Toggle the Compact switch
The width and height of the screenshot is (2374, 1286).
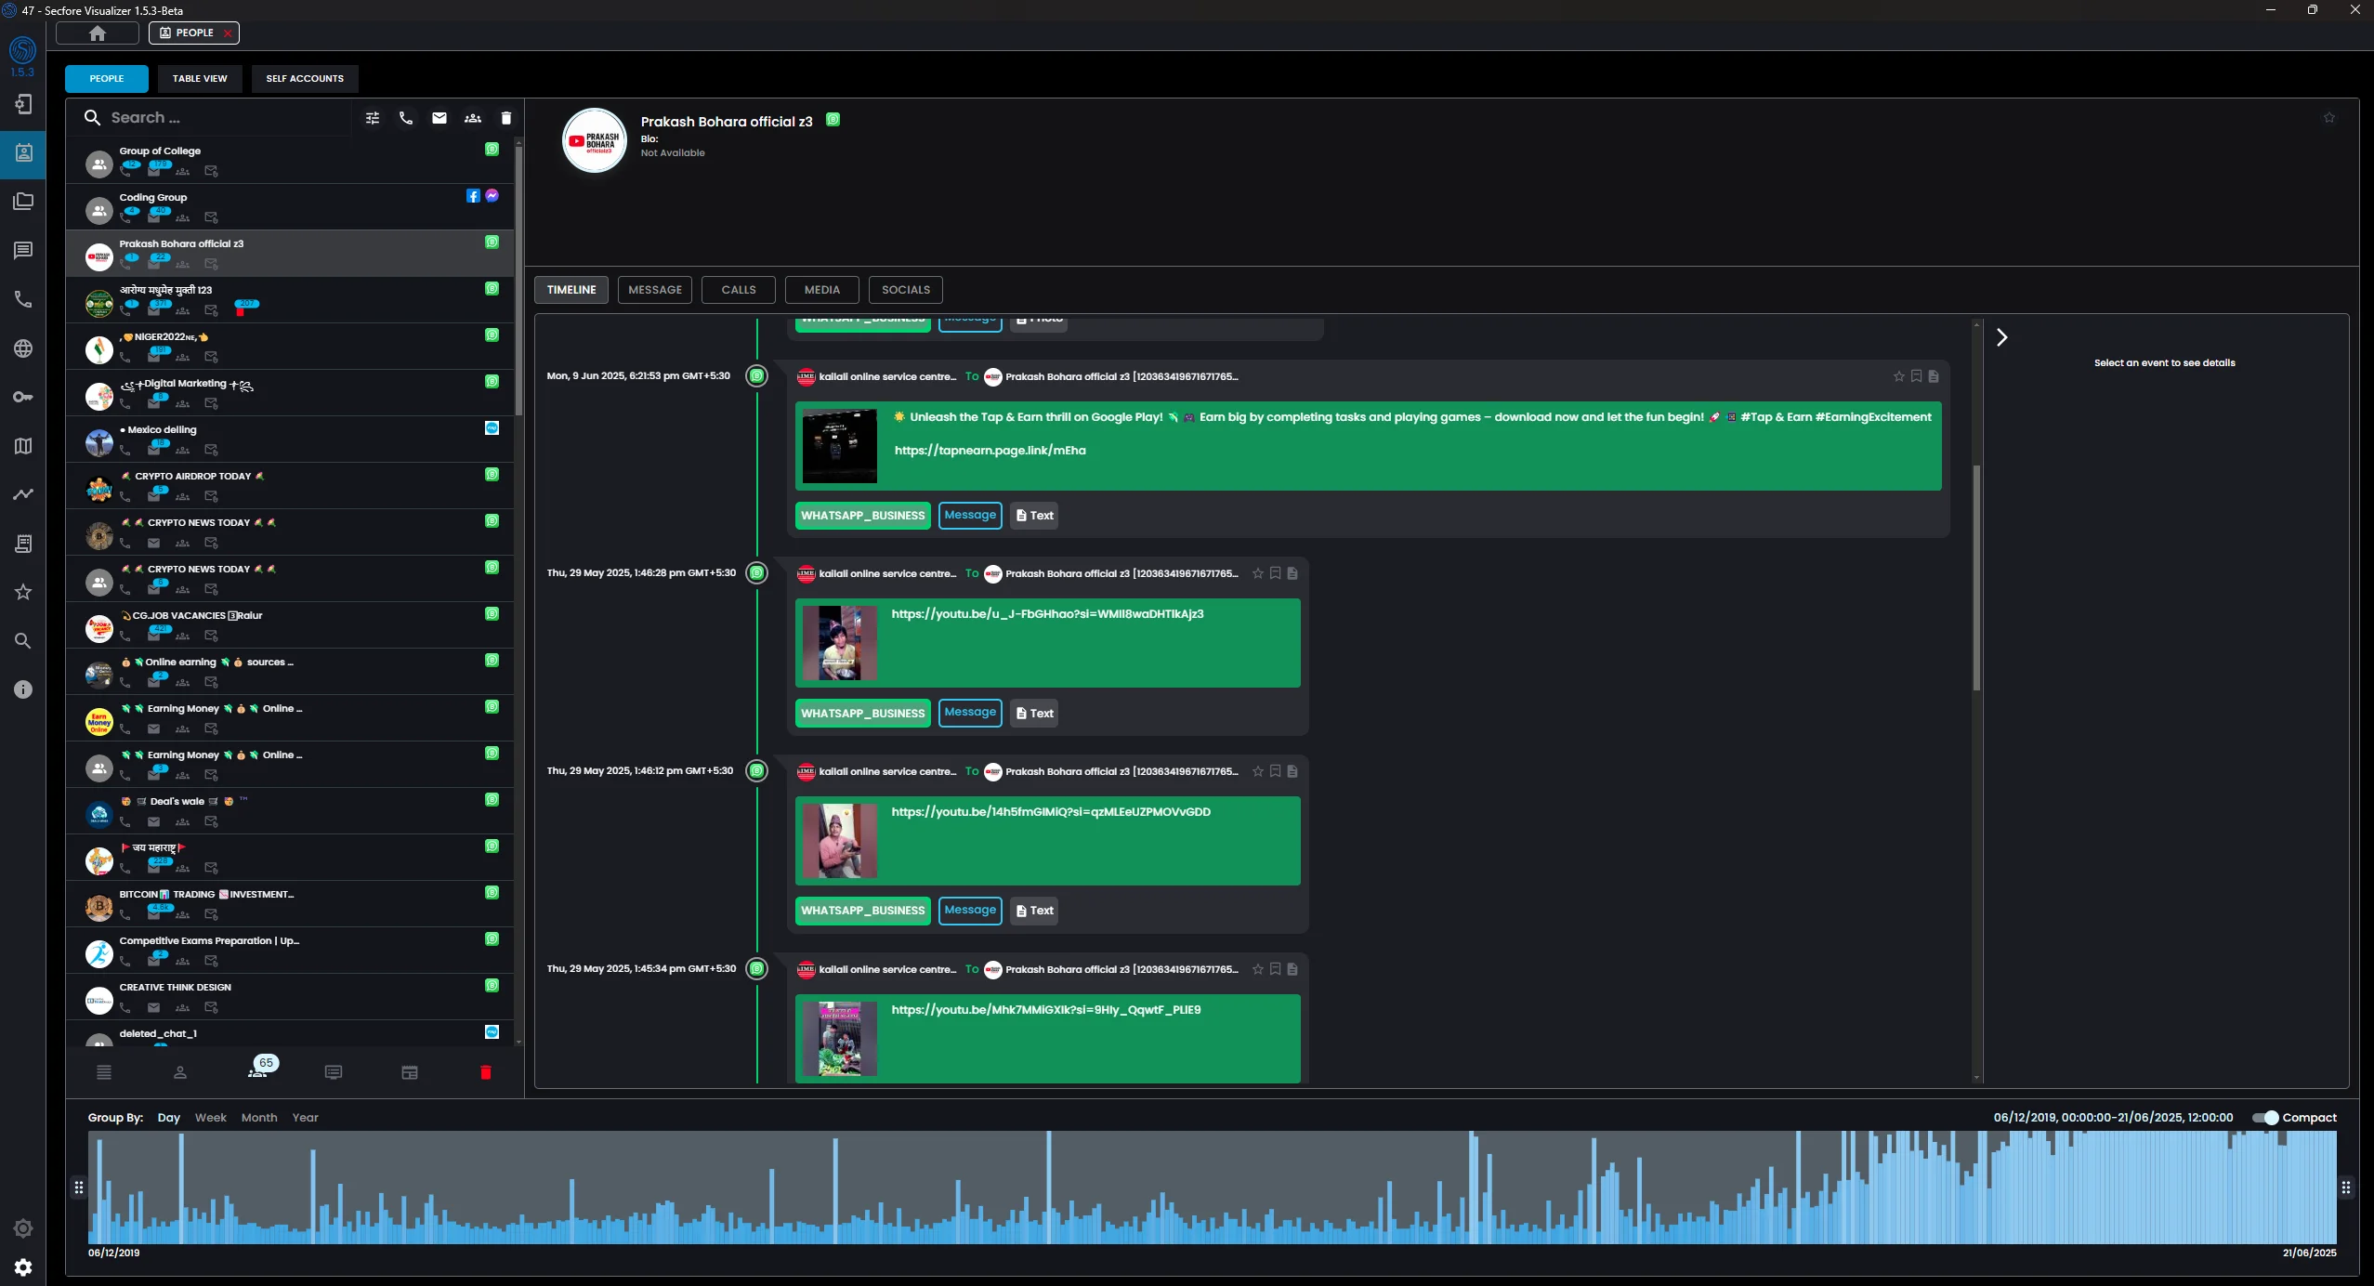pyautogui.click(x=2265, y=1118)
